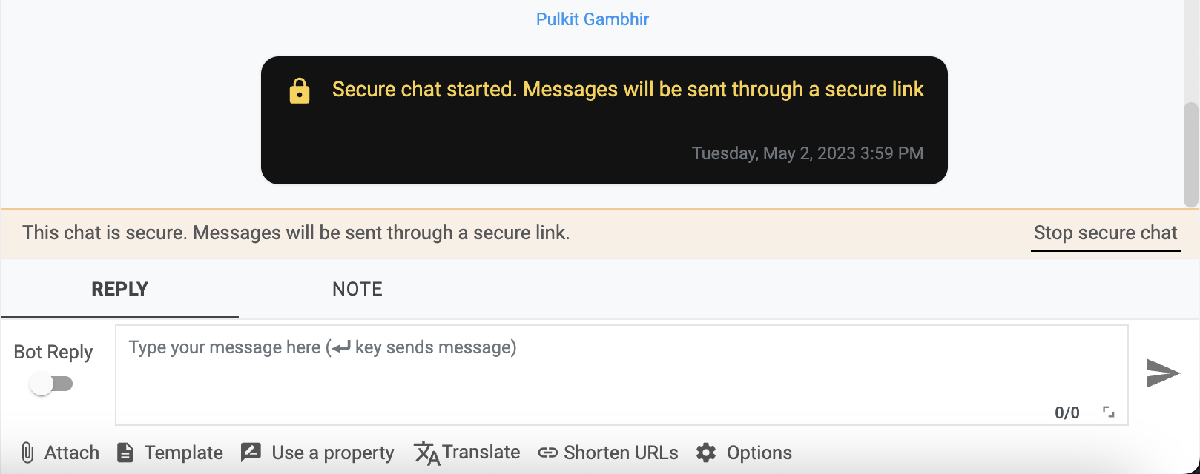
Task: Expand the message input resize handle
Action: [1108, 411]
